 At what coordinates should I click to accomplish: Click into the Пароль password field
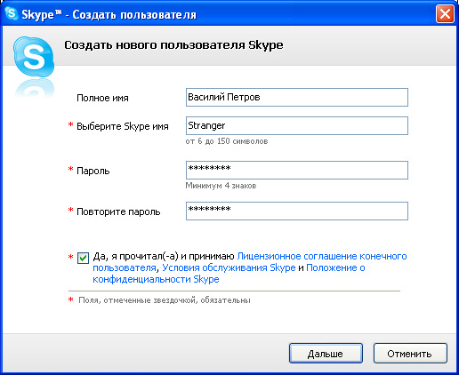click(297, 170)
